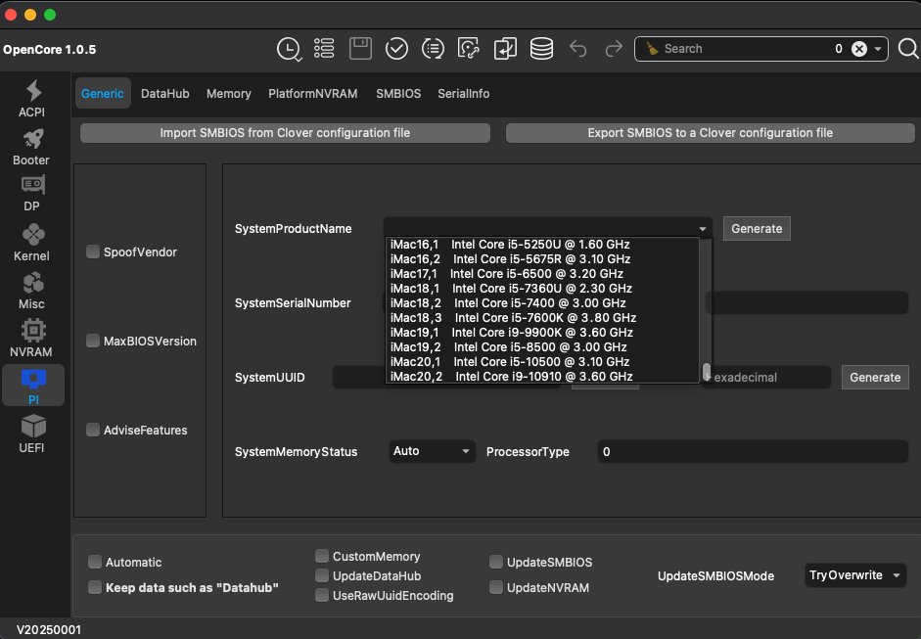Screen dimensions: 921x639
Task: Switch to the DataHub tab
Action: [165, 93]
